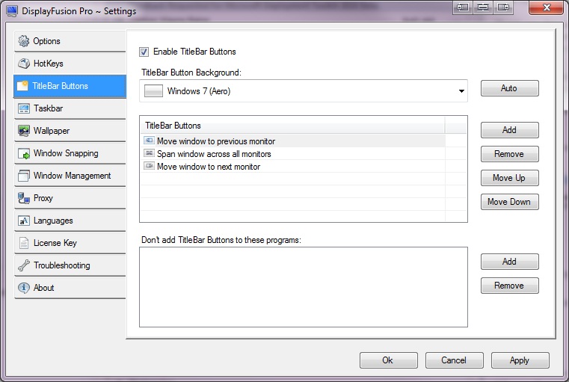569x382 pixels.
Task: Click the Move Down button
Action: [509, 202]
